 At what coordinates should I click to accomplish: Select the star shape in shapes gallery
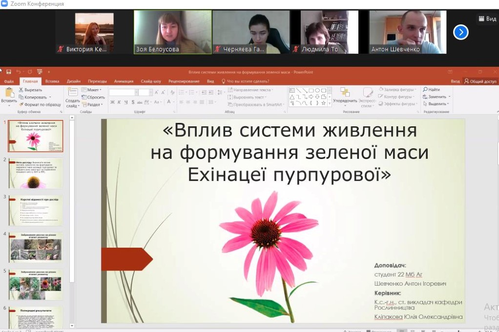323,103
